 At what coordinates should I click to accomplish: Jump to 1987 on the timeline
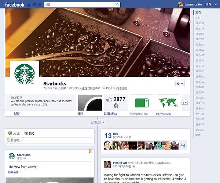click(200, 114)
